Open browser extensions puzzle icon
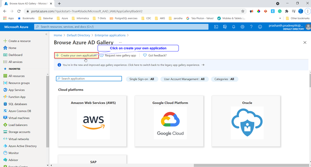Screen dimensions: 311x167 click(x=287, y=11)
